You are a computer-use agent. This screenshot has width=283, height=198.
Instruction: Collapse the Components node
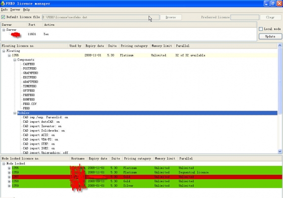click(15, 60)
